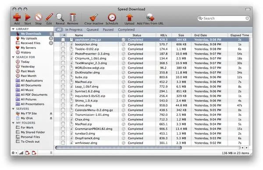Sort by Status column header

pos(137,35)
